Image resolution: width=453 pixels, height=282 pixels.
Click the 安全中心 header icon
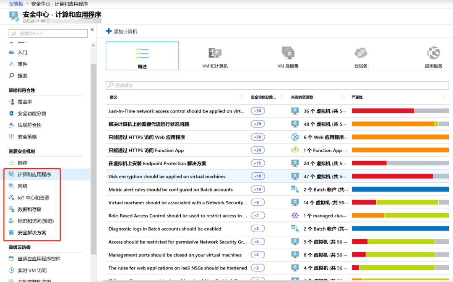pos(14,16)
